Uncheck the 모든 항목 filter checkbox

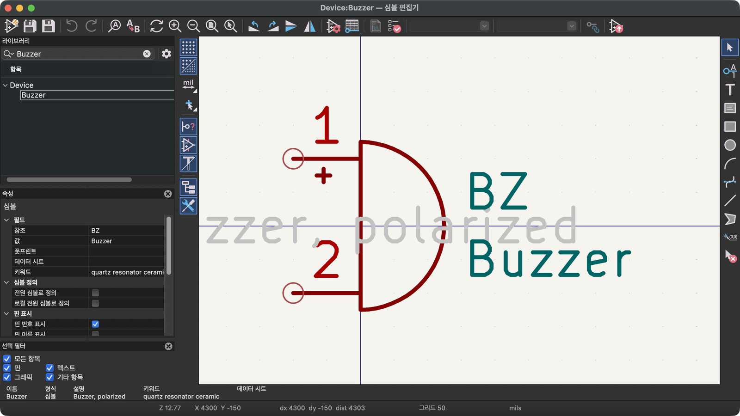7,359
